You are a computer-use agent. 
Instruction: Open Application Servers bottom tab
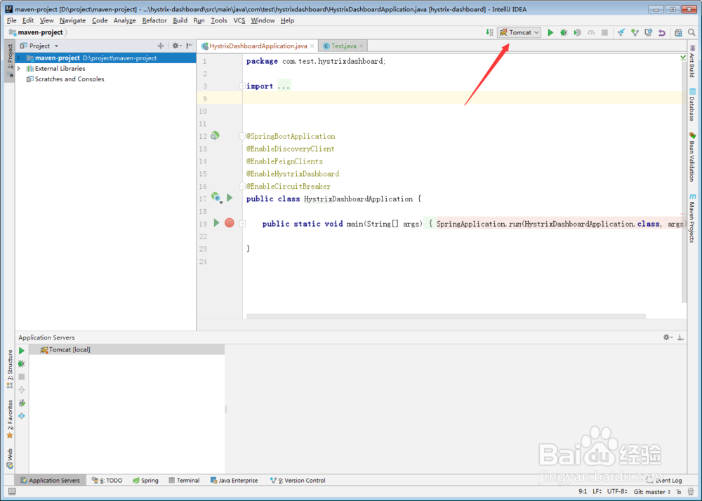[x=50, y=481]
